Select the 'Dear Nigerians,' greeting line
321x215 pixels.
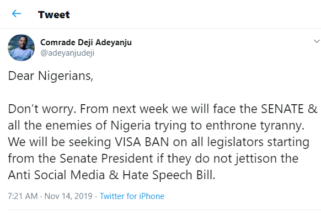[x=51, y=76]
